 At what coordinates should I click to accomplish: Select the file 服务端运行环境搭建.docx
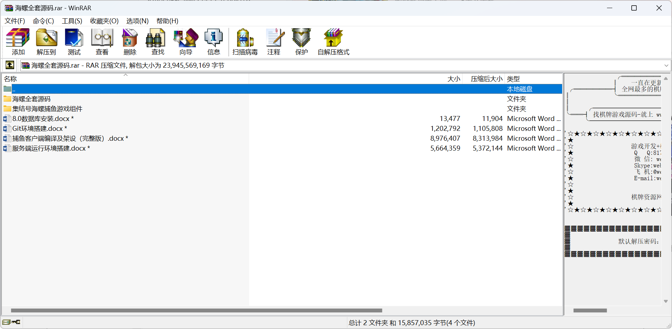point(282,148)
